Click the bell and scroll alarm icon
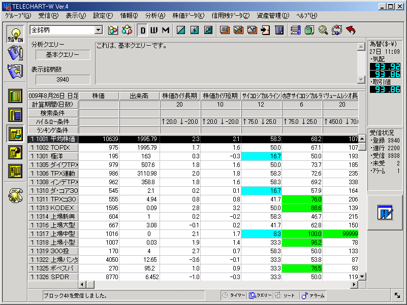The image size is (407, 305). tap(15, 195)
